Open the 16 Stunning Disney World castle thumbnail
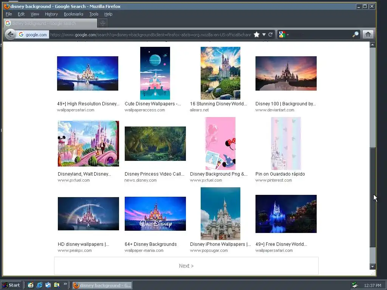This screenshot has height=290, width=387. pos(220,73)
